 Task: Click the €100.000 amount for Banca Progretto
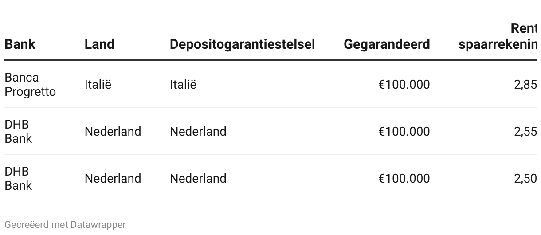404,85
